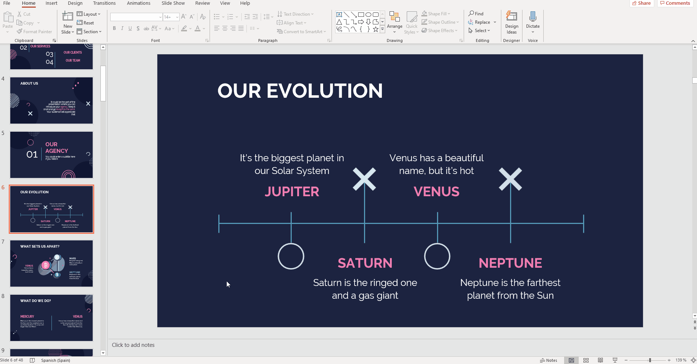Click the Share button

coord(642,3)
